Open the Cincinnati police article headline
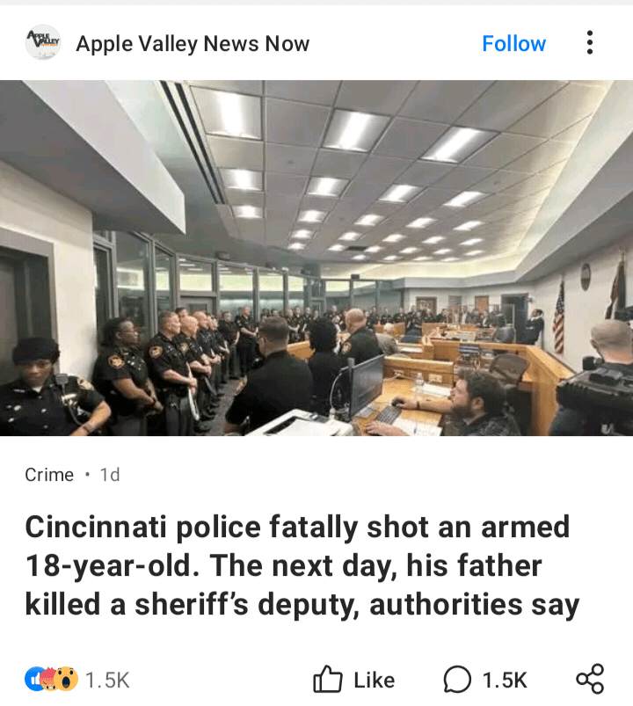The width and height of the screenshot is (633, 706). coord(302,565)
